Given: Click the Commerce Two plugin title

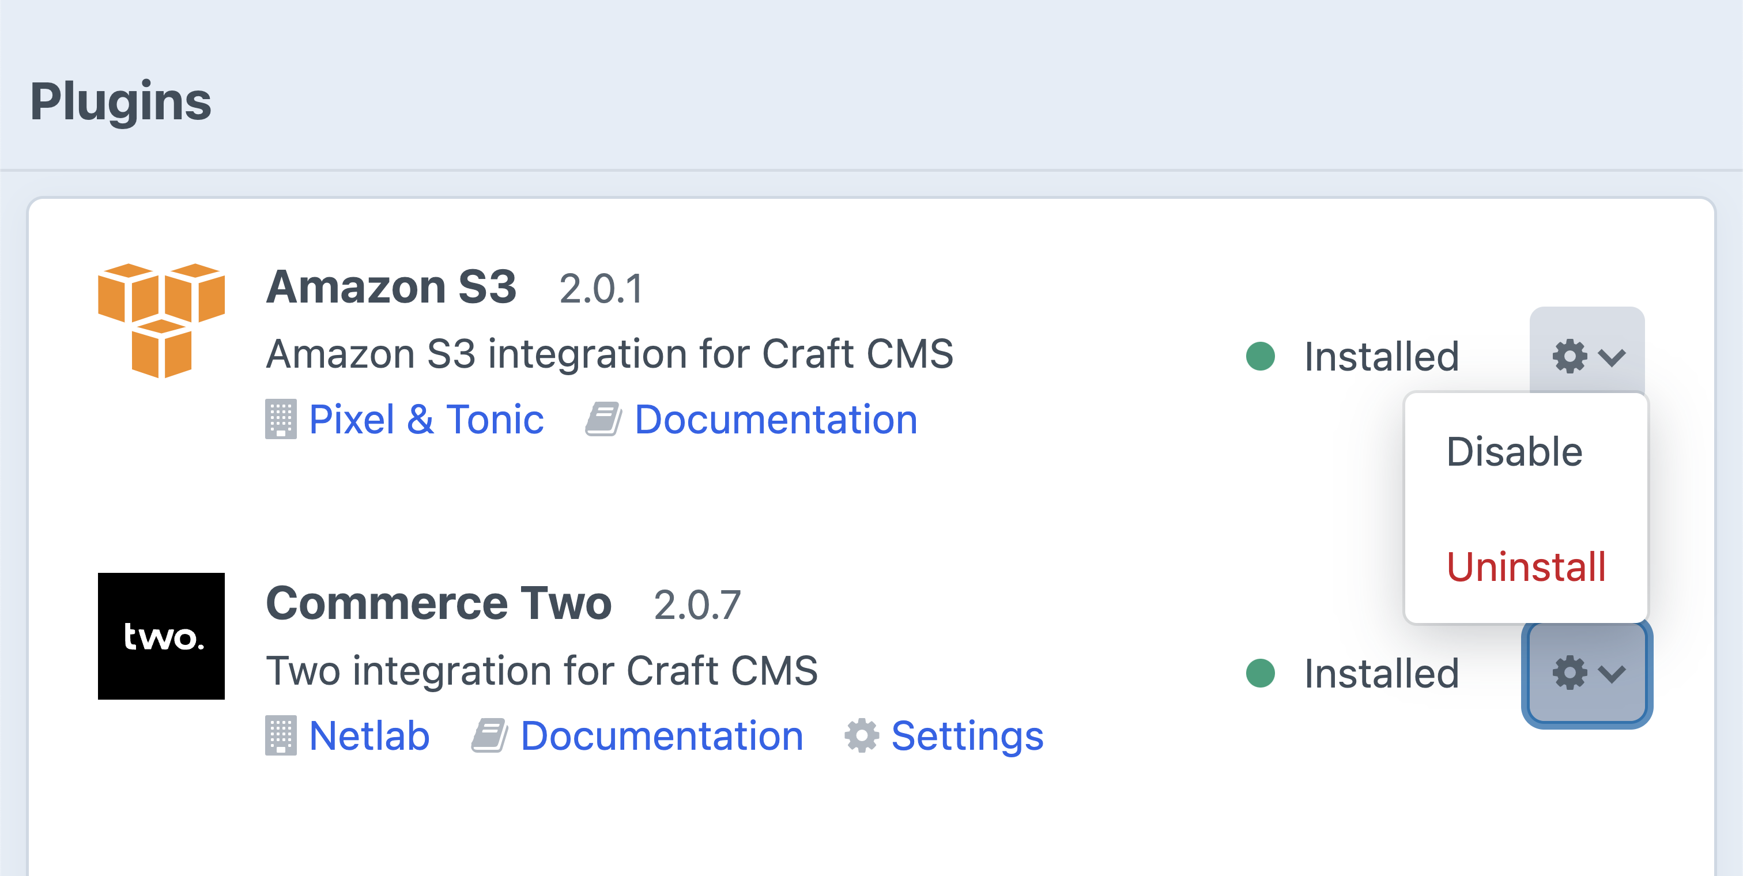Looking at the screenshot, I should click(439, 603).
